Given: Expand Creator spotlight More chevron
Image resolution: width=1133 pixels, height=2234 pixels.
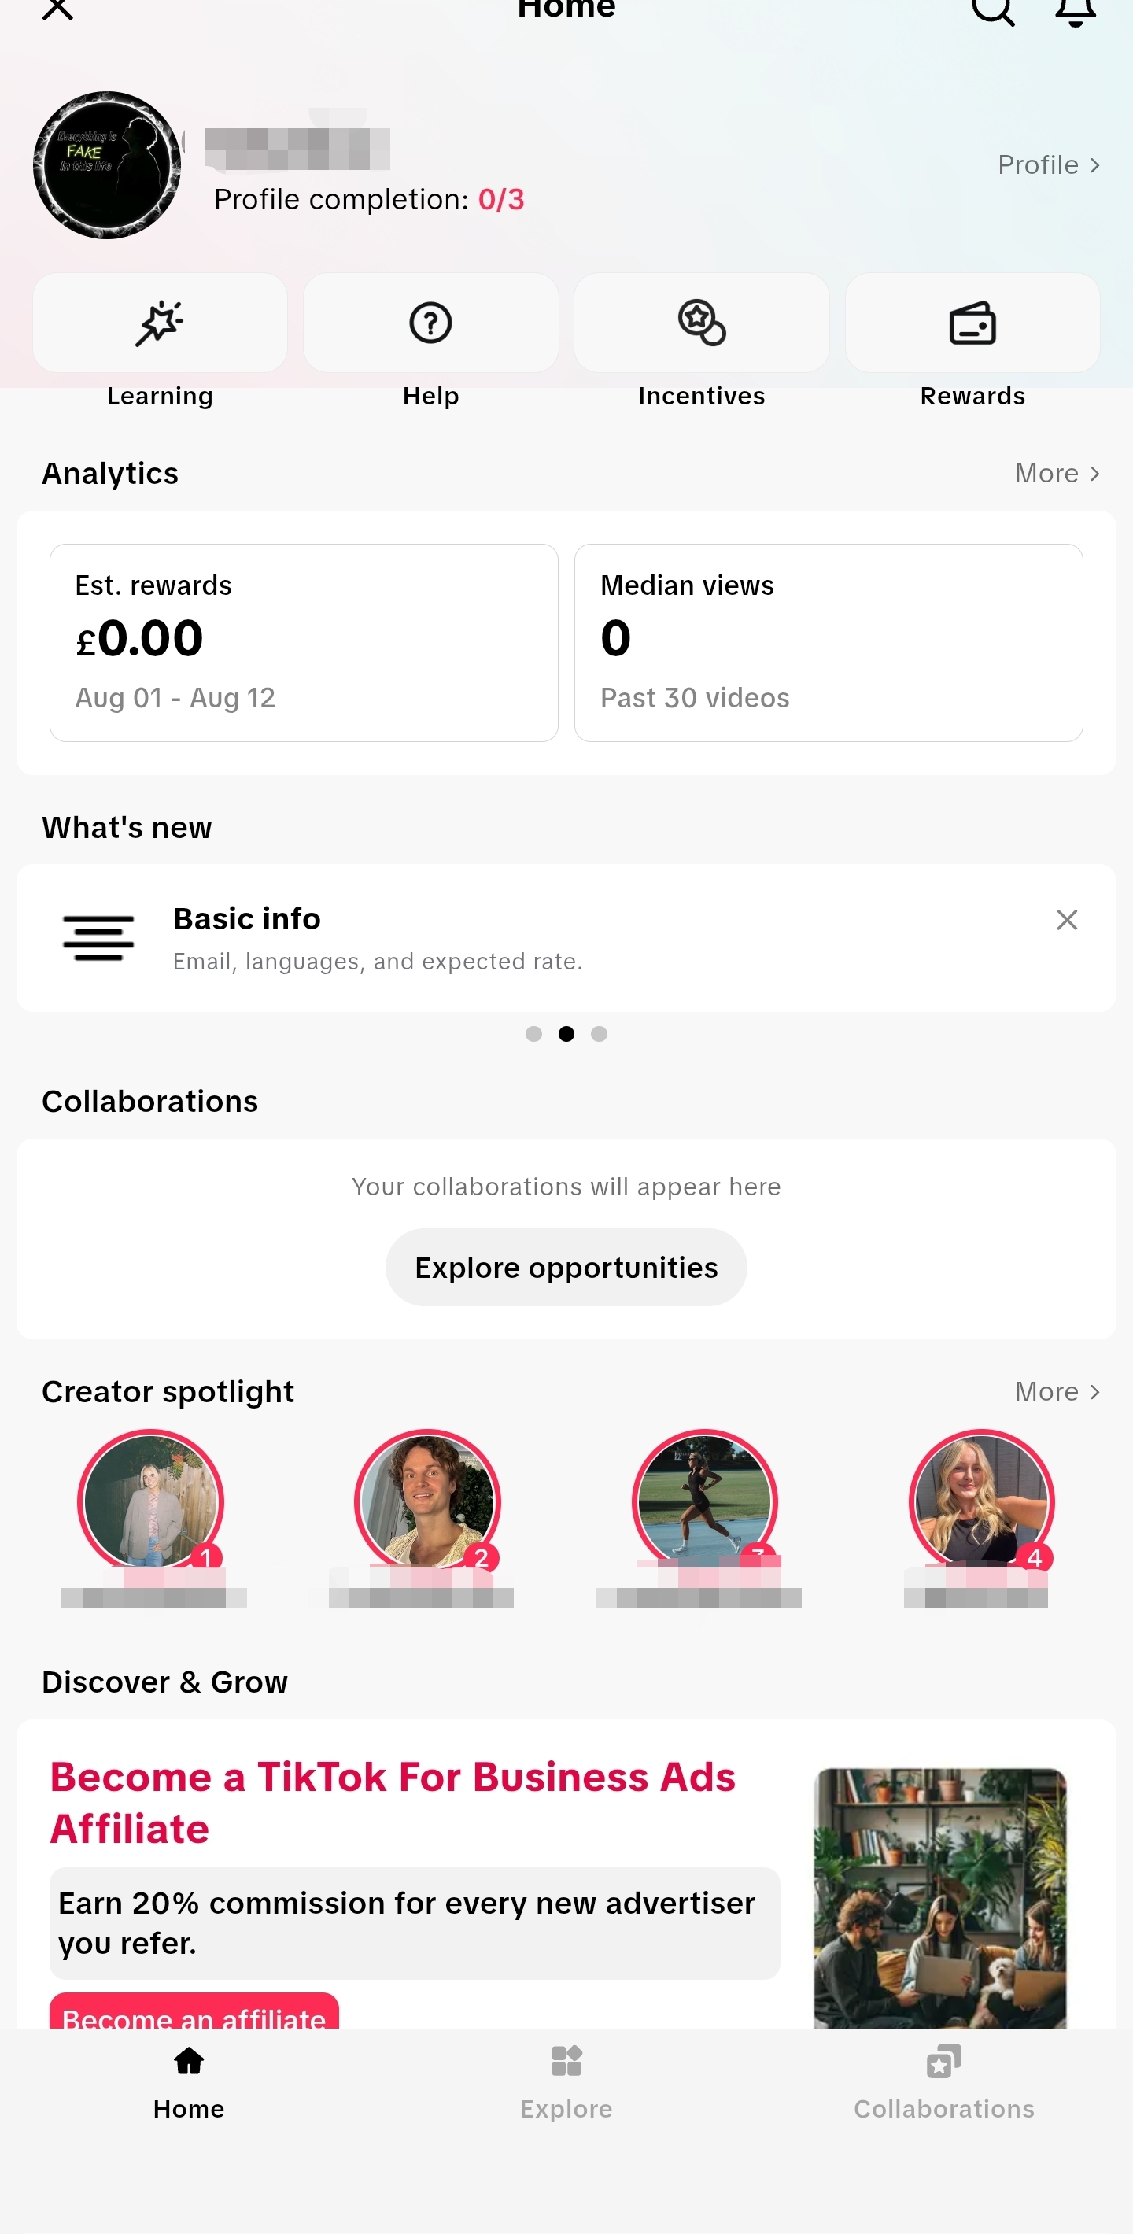Looking at the screenshot, I should pos(1057,1392).
